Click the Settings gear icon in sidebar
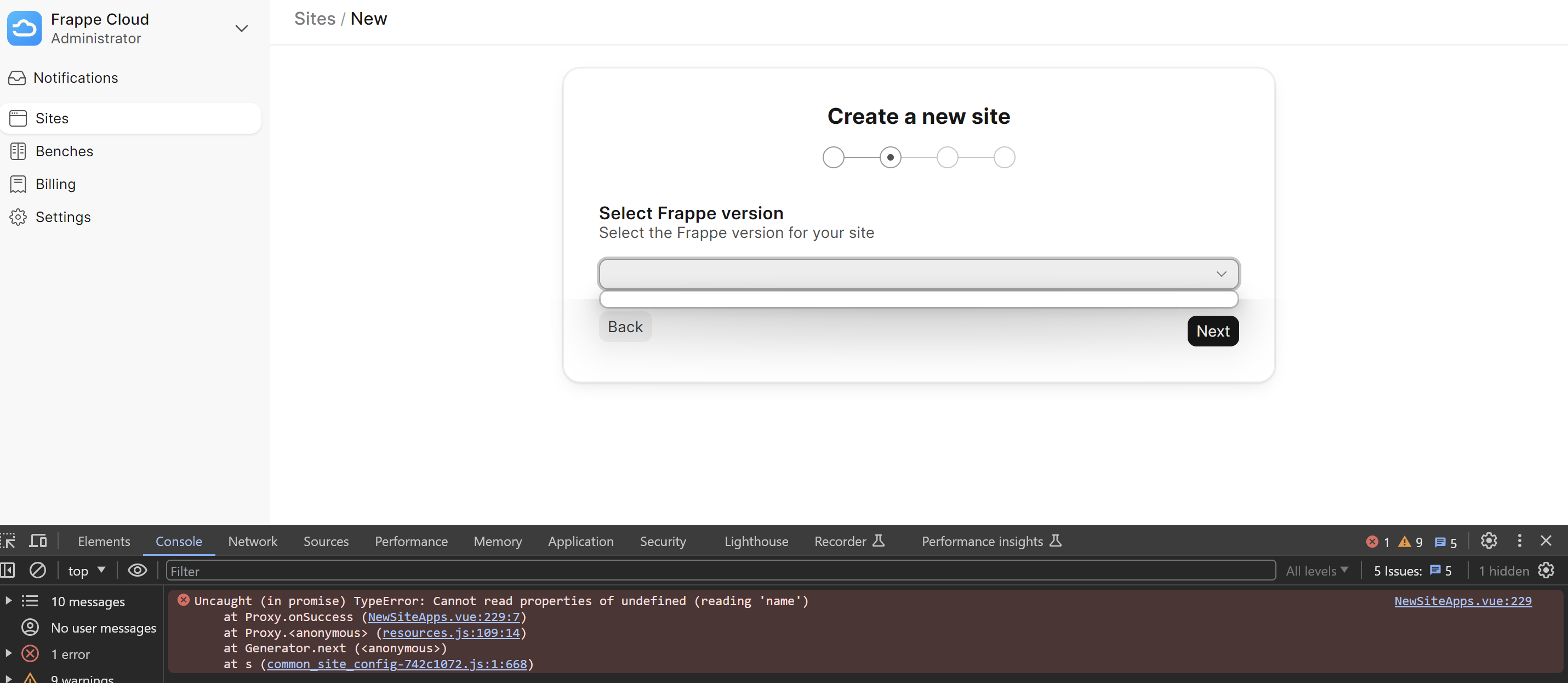Viewport: 1568px width, 683px height. pyautogui.click(x=18, y=217)
